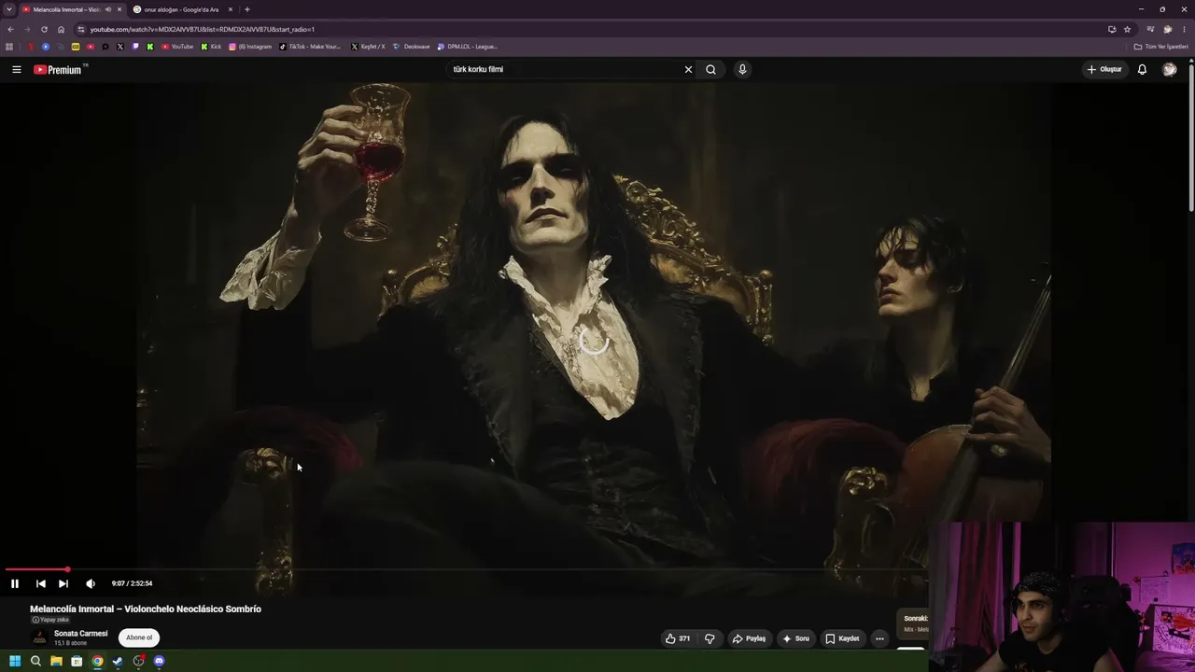
Task: Open the Keşfet / X bookmark
Action: [x=368, y=47]
